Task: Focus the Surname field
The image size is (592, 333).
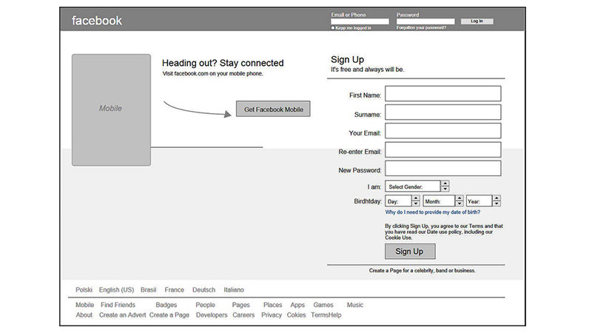Action: (443, 112)
